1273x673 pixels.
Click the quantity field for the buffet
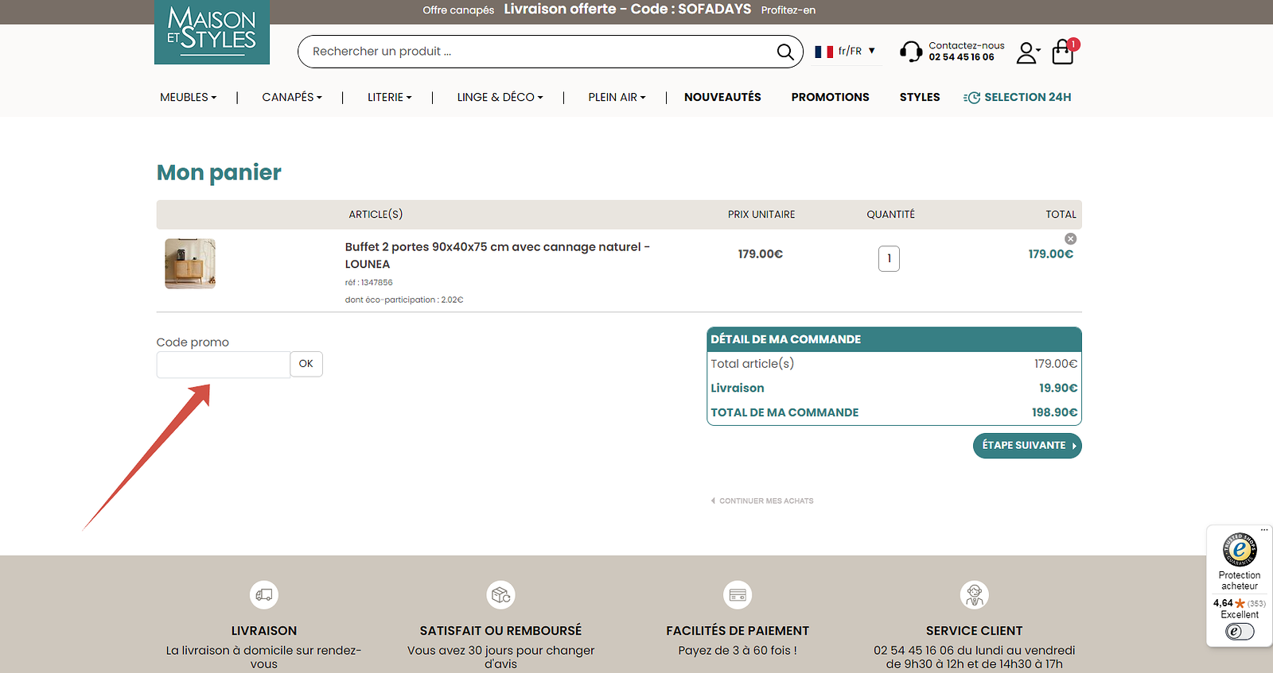pyautogui.click(x=889, y=258)
